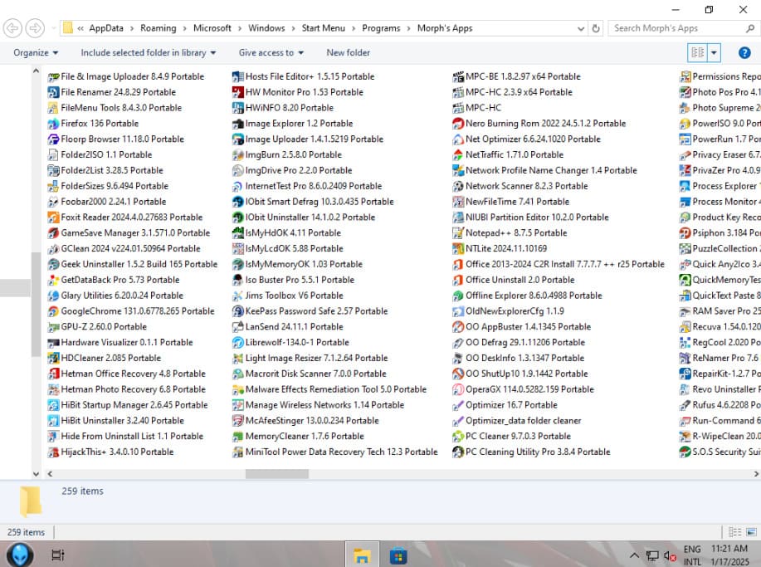761x567 pixels.
Task: Click the search magnifier button
Action: pos(750,29)
